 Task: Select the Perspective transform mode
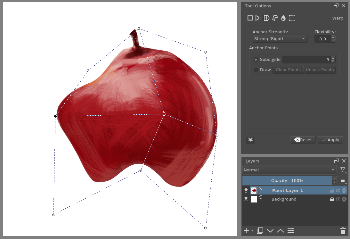(258, 18)
